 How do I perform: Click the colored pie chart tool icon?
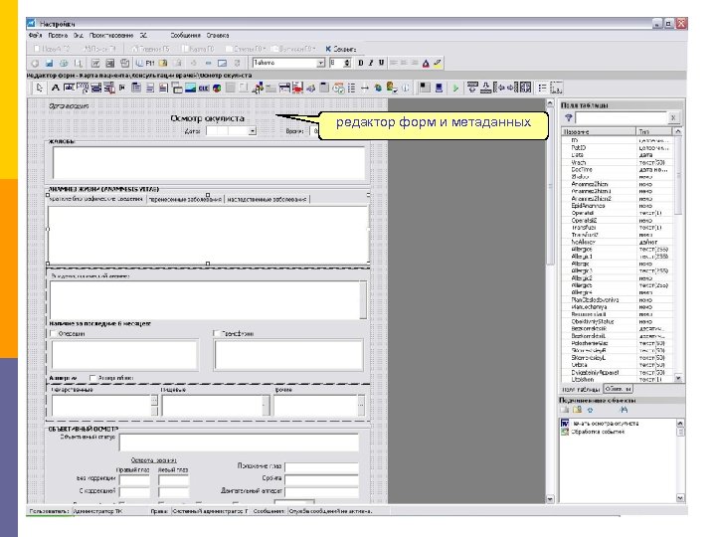(x=217, y=88)
